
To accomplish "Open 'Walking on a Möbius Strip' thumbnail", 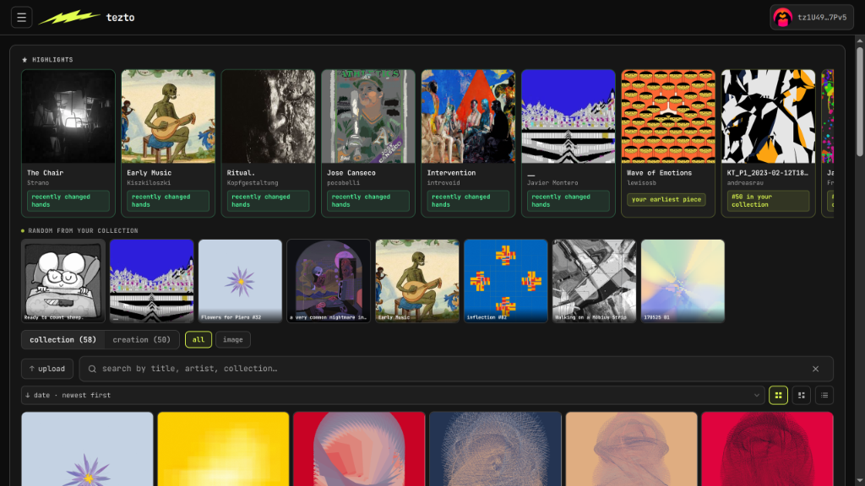I will pos(594,281).
